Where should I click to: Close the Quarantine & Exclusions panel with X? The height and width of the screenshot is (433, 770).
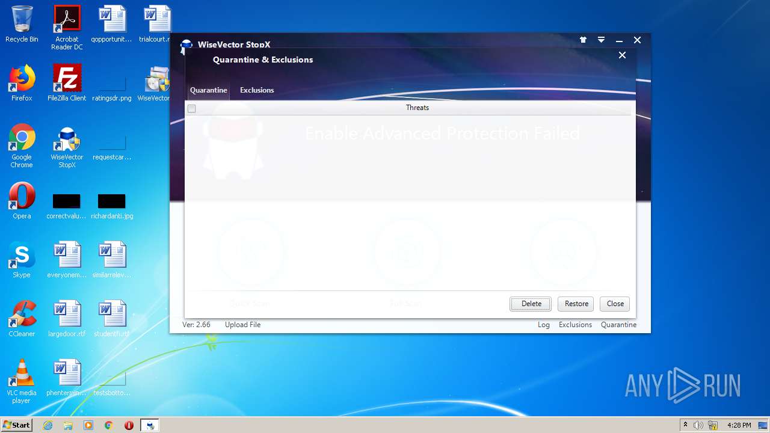coord(622,55)
